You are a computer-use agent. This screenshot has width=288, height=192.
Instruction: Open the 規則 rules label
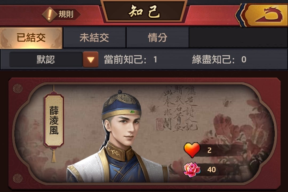pyautogui.click(x=66, y=14)
